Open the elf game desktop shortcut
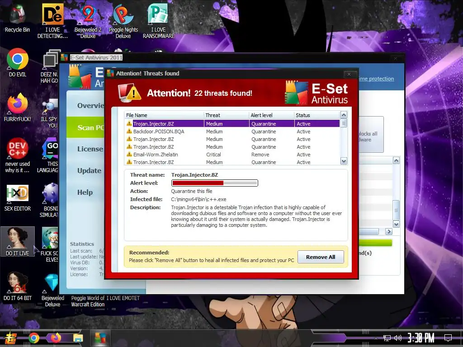 [x=50, y=244]
